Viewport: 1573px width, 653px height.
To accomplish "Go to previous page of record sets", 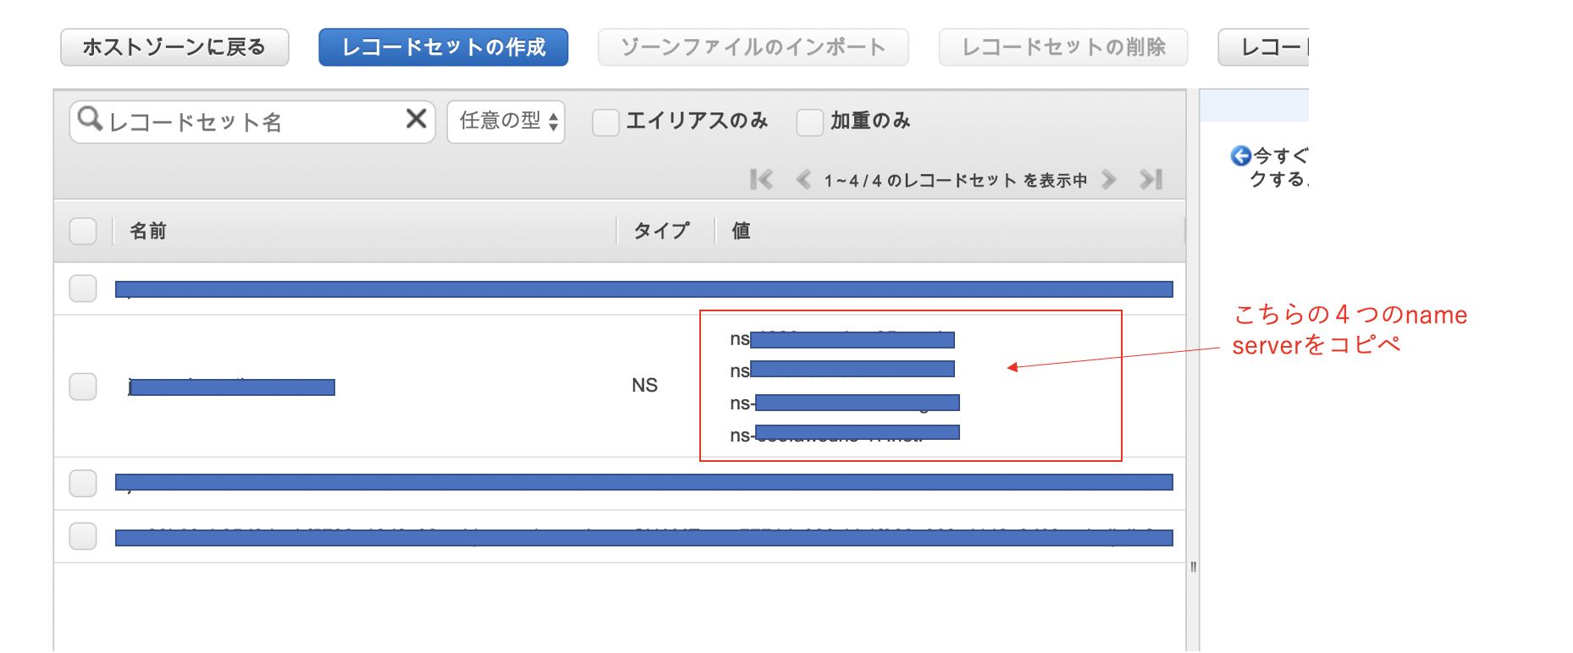I will coord(803,179).
